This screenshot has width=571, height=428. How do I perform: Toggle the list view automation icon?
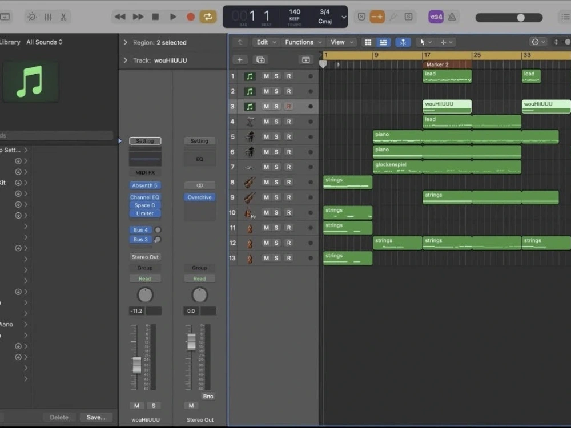point(383,42)
